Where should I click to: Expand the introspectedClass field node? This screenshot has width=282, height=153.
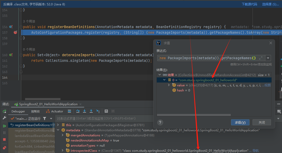coord(62,150)
